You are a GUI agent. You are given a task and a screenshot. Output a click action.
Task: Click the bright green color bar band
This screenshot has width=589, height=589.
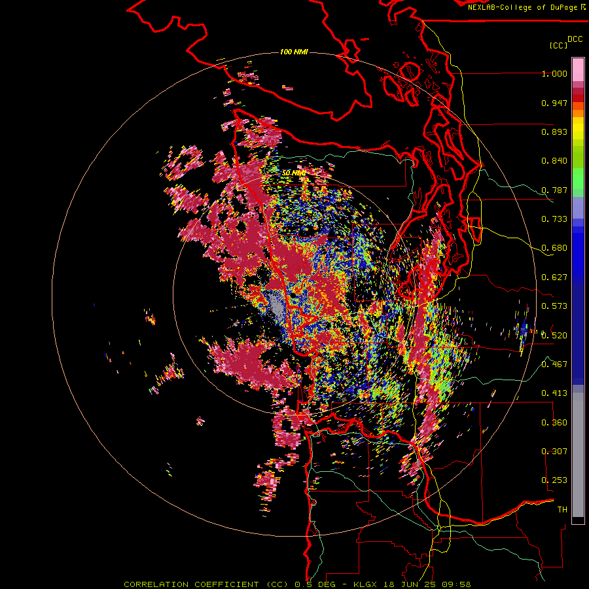[x=578, y=179]
